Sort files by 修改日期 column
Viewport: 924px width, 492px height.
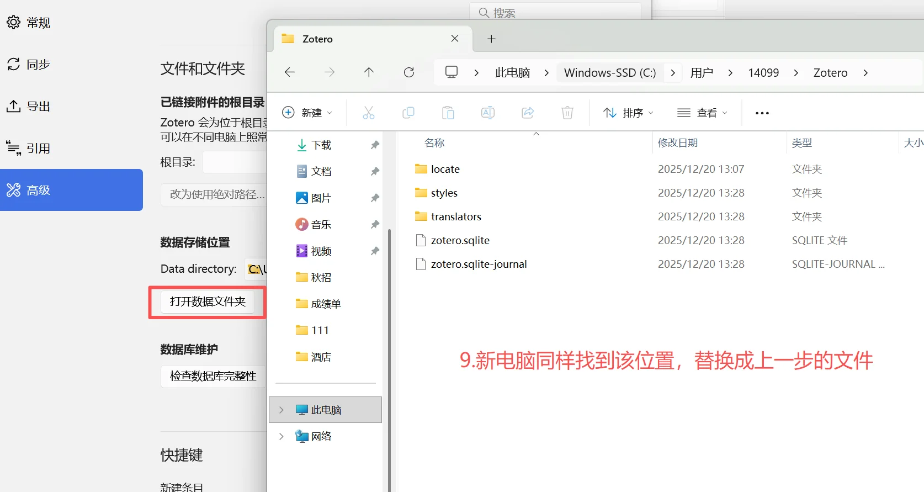678,143
